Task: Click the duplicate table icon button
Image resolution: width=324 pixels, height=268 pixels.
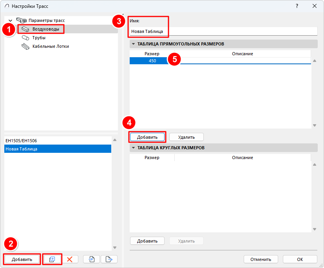Action: [52, 259]
